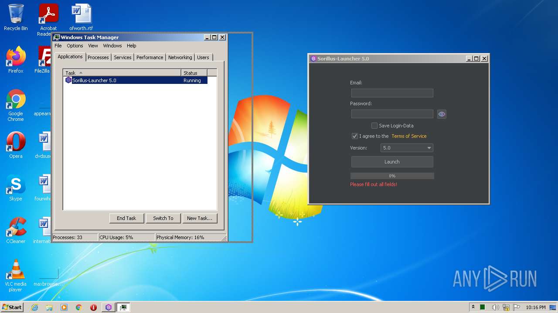The height and width of the screenshot is (313, 558).
Task: Sort by the Status column header
Action: tap(194, 73)
